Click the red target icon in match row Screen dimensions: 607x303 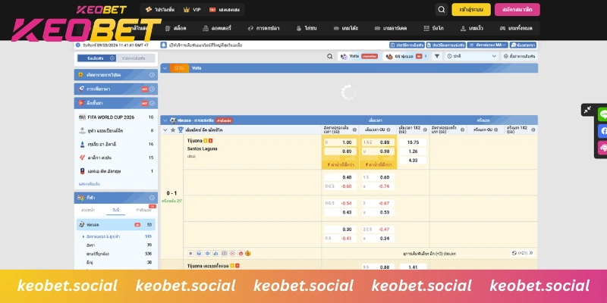(x=232, y=254)
